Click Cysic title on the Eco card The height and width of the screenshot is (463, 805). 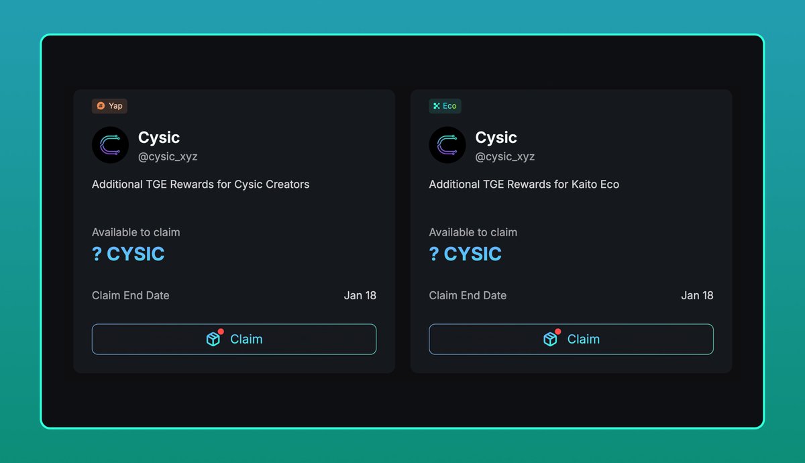point(496,138)
